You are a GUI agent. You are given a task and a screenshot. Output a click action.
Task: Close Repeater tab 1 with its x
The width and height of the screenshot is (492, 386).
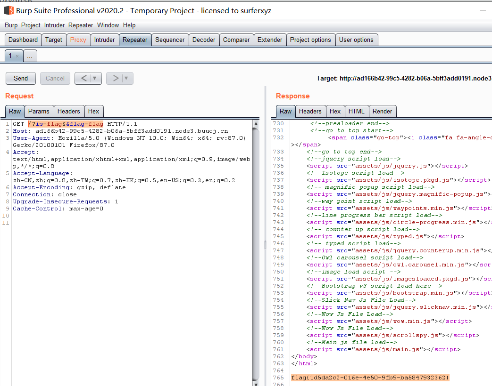click(17, 56)
